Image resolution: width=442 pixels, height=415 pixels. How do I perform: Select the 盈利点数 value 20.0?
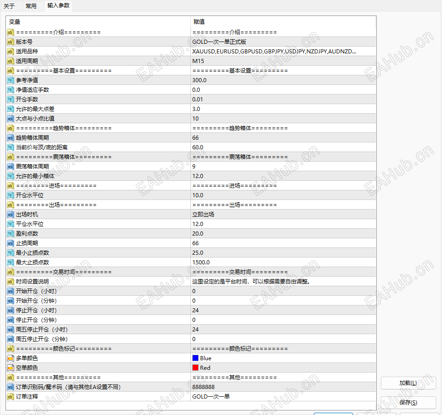[198, 233]
